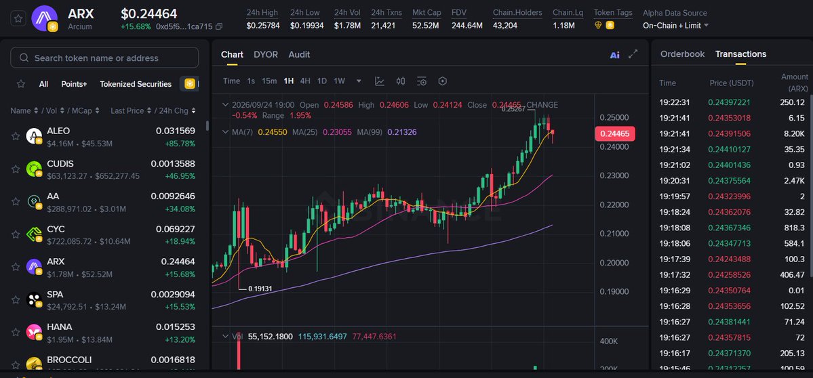Image resolution: width=813 pixels, height=378 pixels.
Task: Click the CUDIS token logo
Action: 34,169
